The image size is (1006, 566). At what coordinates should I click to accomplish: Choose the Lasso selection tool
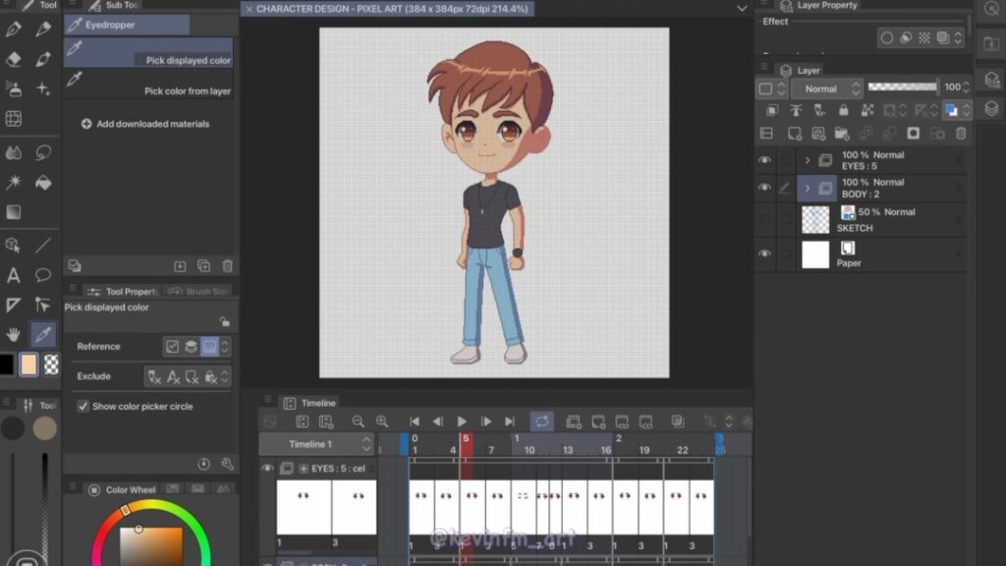43,152
